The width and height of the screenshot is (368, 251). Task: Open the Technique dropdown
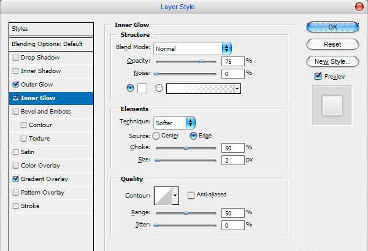click(x=174, y=123)
